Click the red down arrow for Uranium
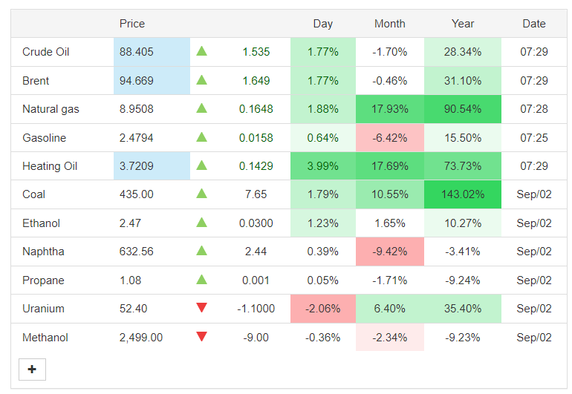The image size is (572, 394). 201,309
